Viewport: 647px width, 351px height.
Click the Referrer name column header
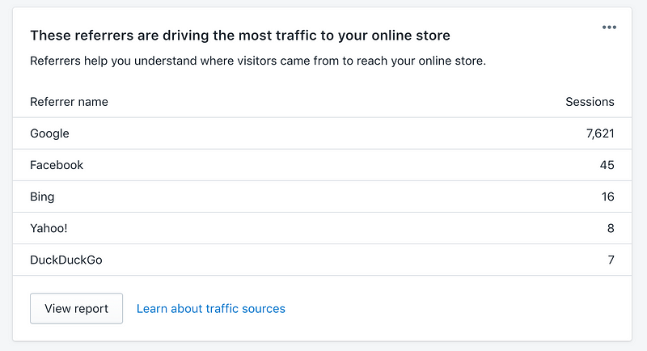click(x=69, y=102)
